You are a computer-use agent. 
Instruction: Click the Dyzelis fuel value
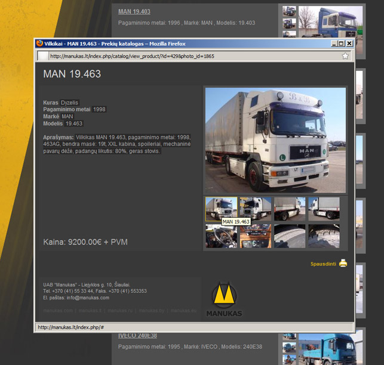(69, 103)
